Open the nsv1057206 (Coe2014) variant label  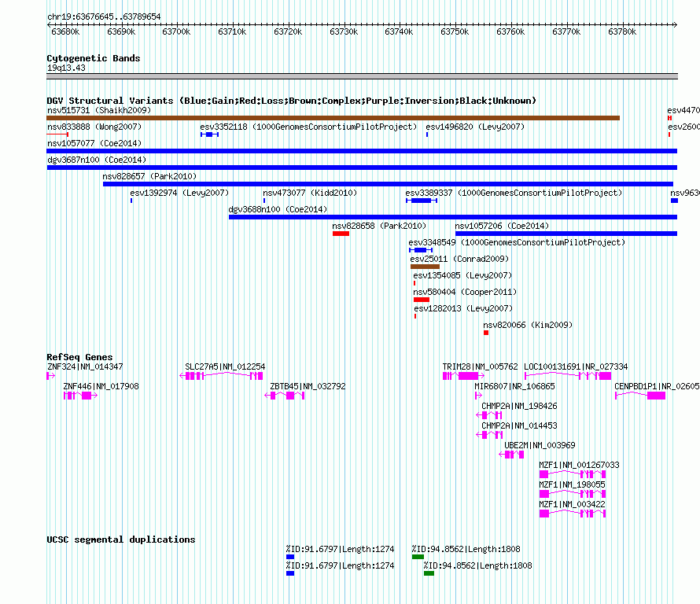pos(502,226)
